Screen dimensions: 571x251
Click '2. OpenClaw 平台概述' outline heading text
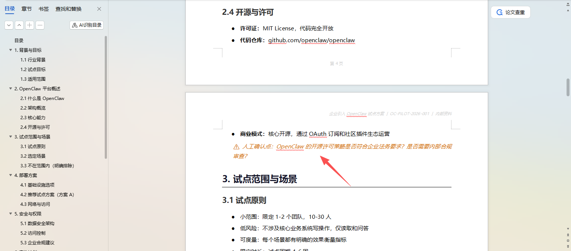37,89
